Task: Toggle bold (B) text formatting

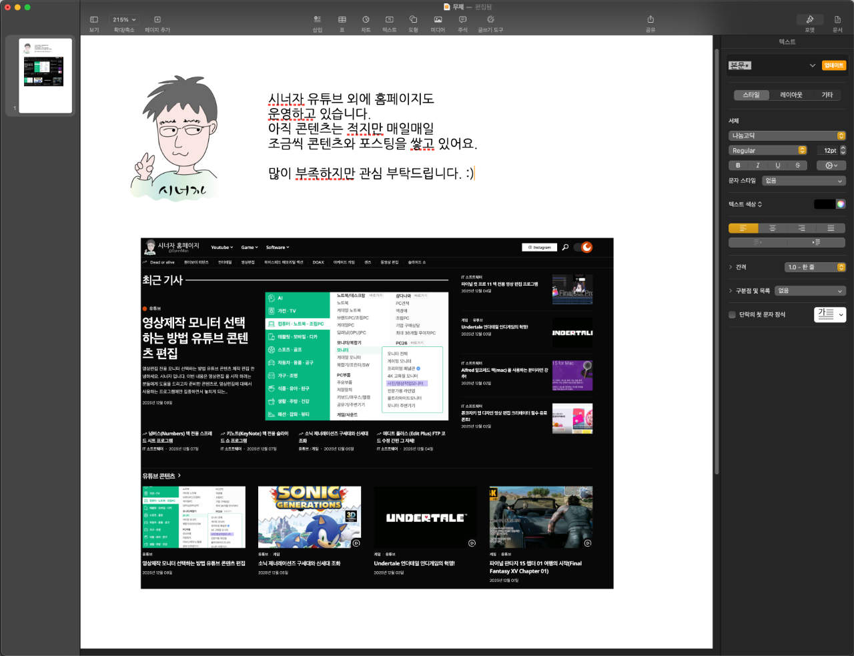Action: 738,166
